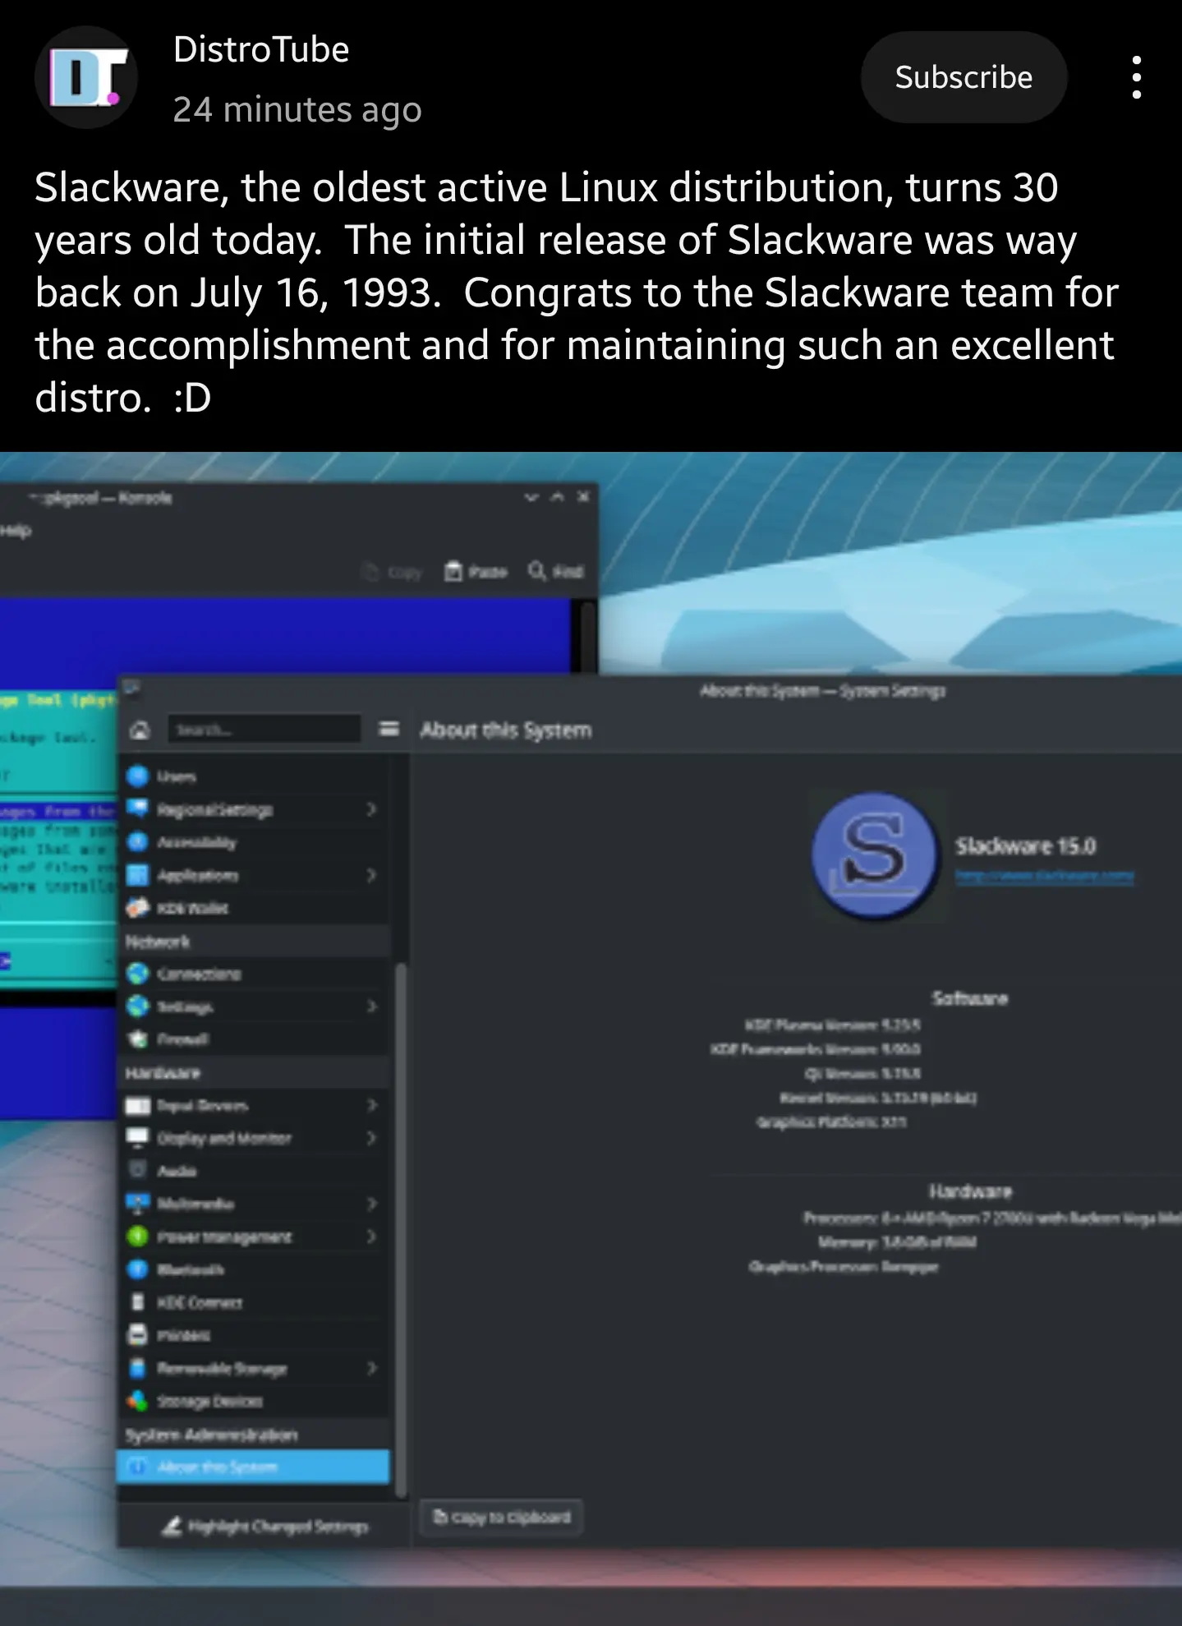Open the hamburger menu in System Settings
1182x1626 pixels.
389,729
